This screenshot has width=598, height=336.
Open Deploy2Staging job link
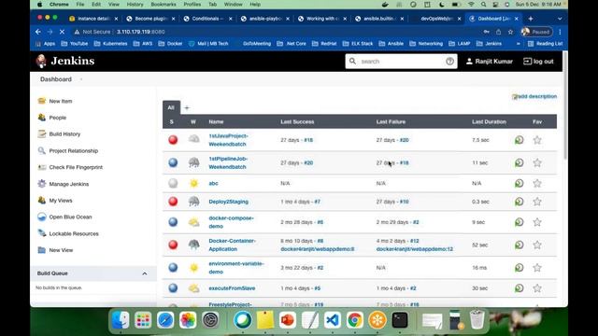coord(228,202)
